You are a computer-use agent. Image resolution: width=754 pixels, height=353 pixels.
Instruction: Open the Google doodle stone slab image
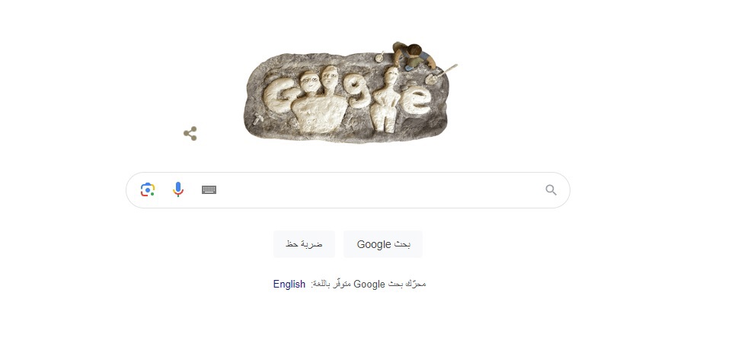(x=347, y=96)
